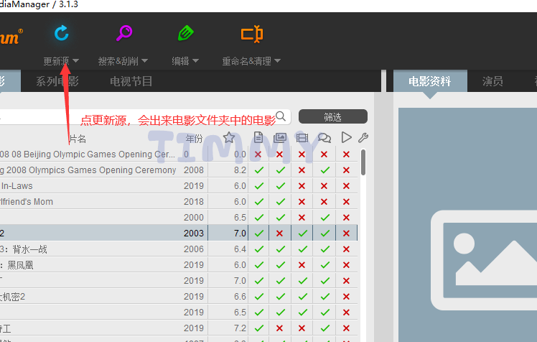Click the green check trailer status in 机密2 row
Viewport: 537px width, 342px height.
point(302,297)
